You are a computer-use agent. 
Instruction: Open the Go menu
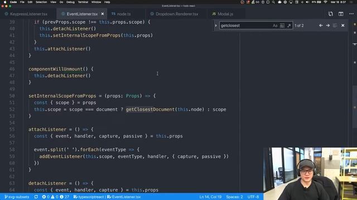click(x=61, y=2)
